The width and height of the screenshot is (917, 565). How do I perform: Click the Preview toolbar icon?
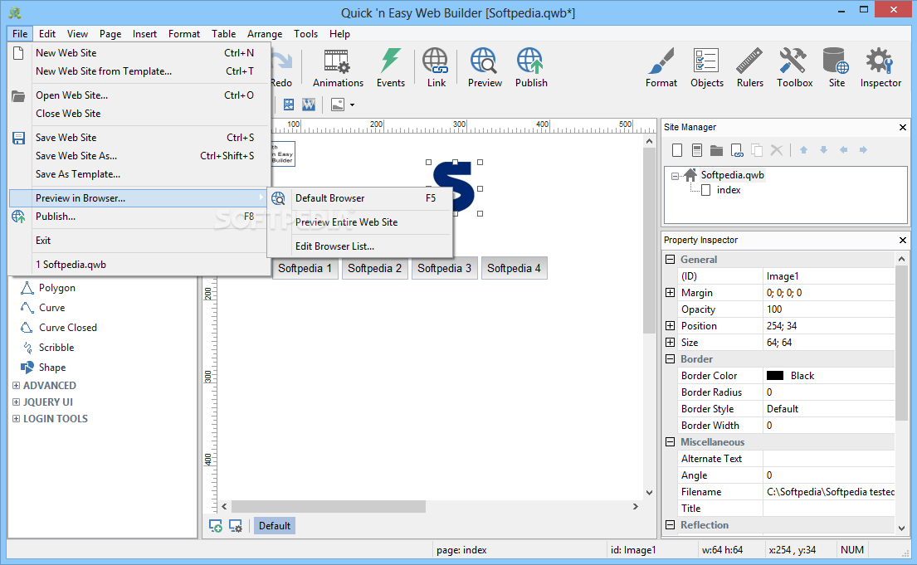coord(485,68)
